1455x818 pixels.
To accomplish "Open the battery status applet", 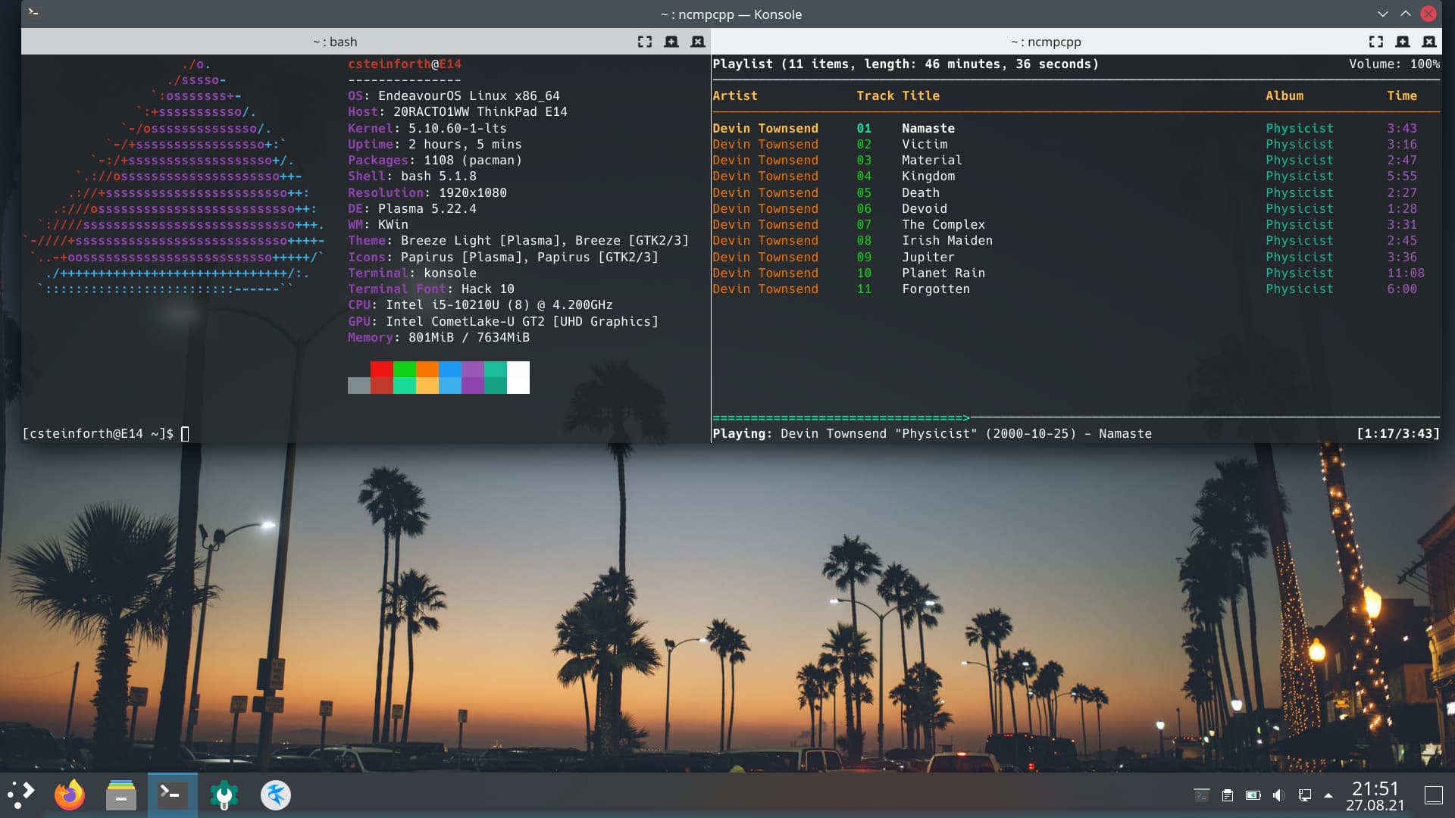I will [x=1253, y=795].
